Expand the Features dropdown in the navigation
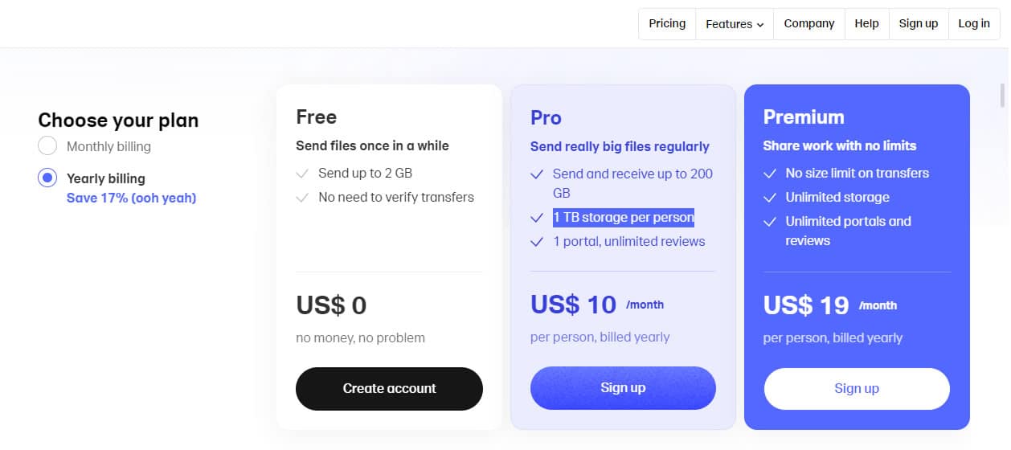This screenshot has height=450, width=1011. [735, 24]
